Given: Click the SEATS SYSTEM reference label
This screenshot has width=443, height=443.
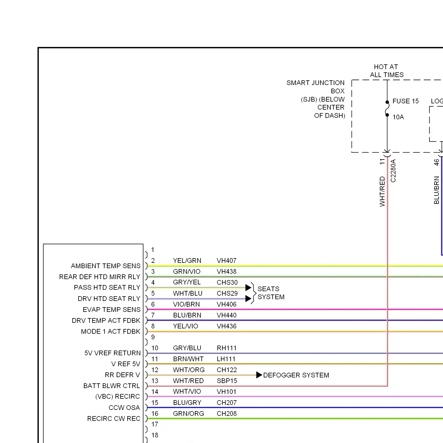Looking at the screenshot, I should click(271, 293).
